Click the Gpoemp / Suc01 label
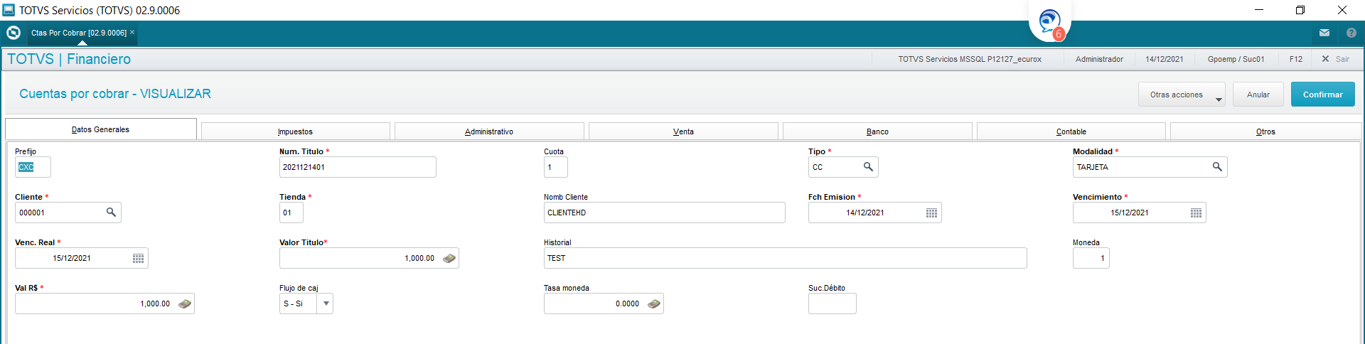Viewport: 1365px width, 344px height. click(1236, 59)
